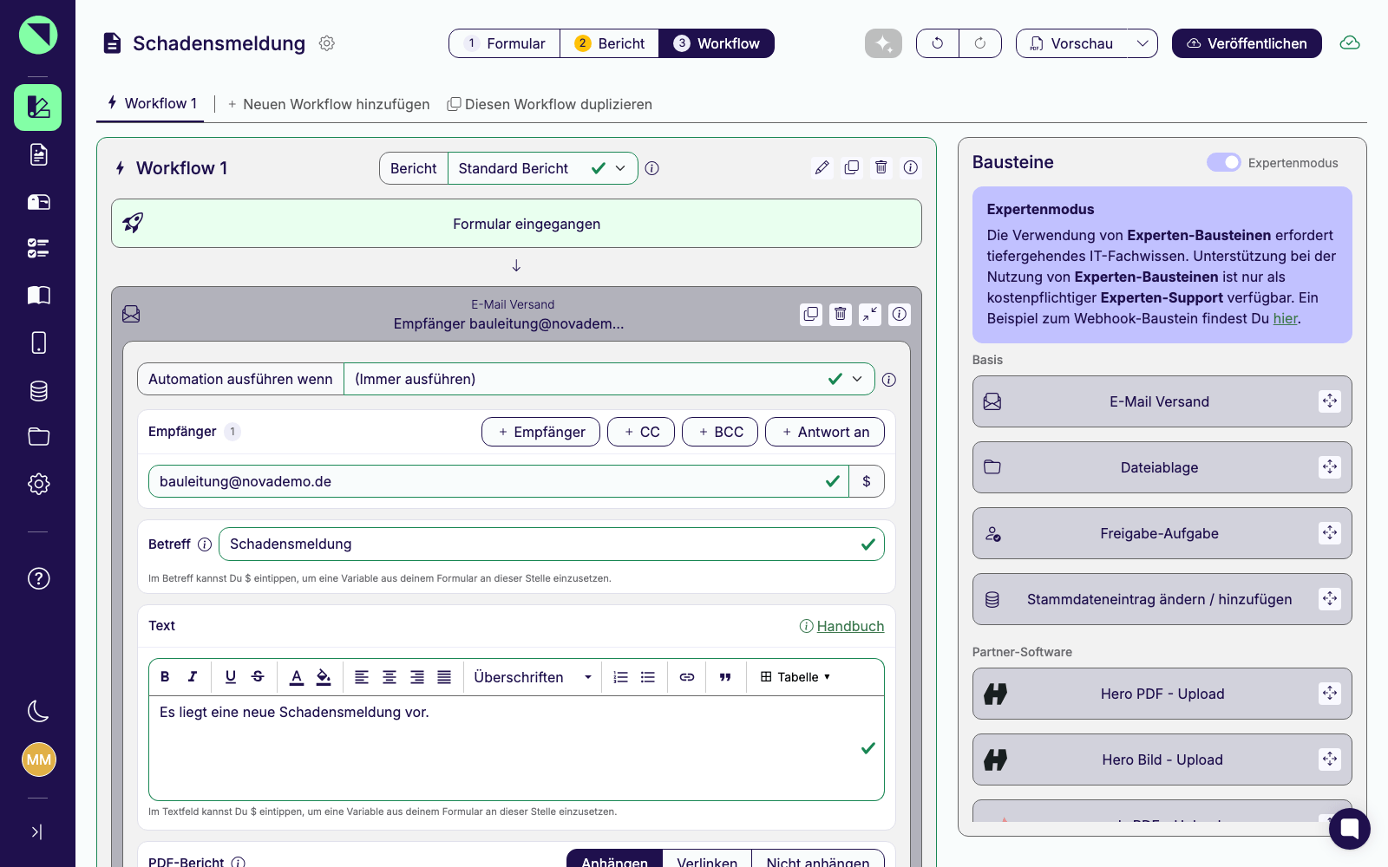
Task: Select the Anhängen PDF option
Action: tap(614, 860)
